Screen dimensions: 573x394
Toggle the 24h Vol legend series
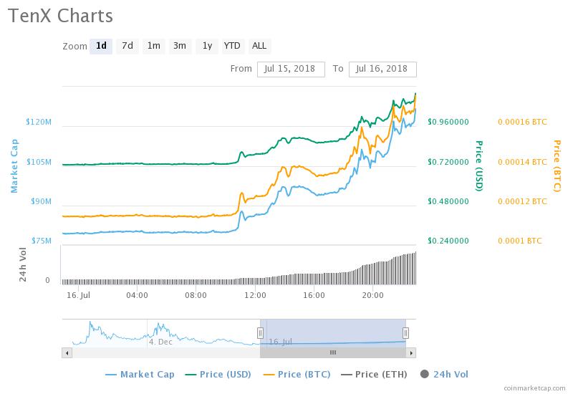point(444,374)
